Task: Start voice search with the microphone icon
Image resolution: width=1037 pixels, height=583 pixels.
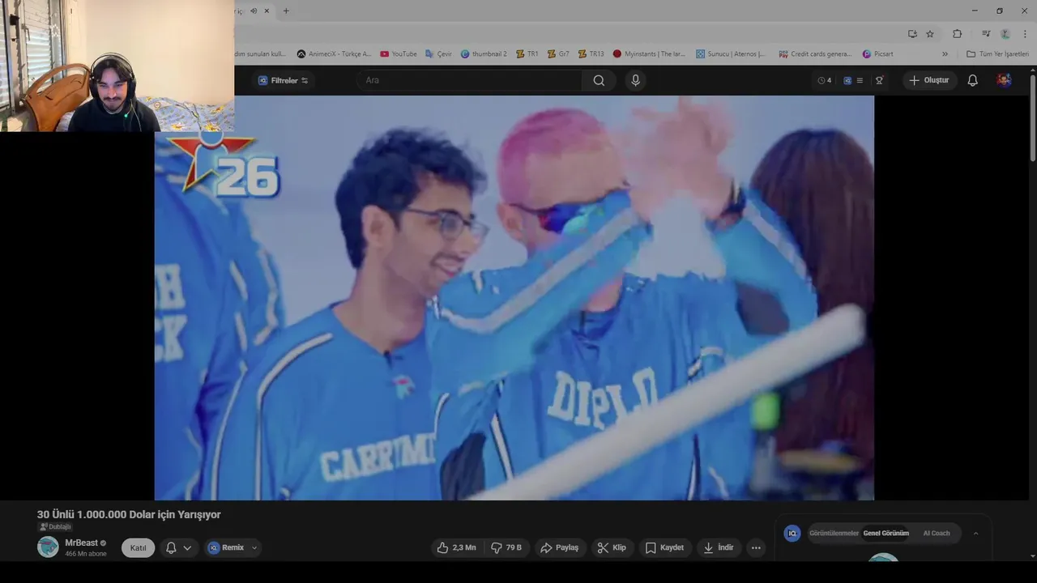Action: tap(635, 80)
